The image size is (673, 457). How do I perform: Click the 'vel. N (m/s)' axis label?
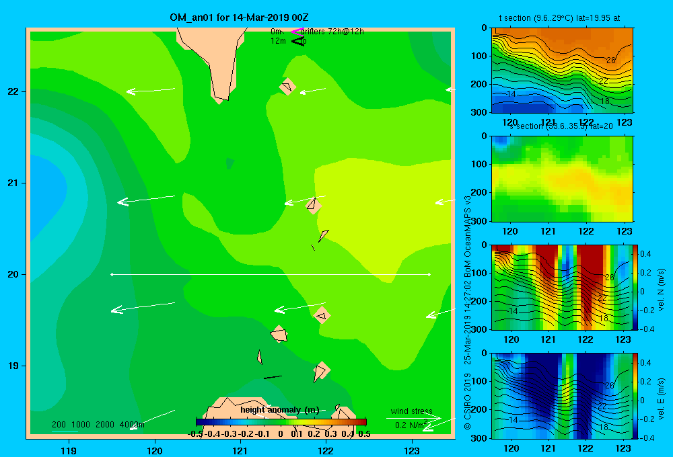click(x=662, y=290)
